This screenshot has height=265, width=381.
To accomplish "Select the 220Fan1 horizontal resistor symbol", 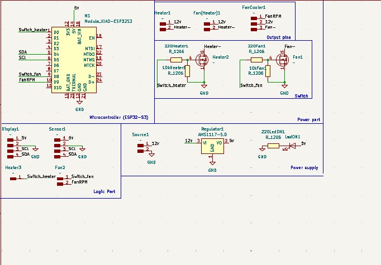I will [256, 60].
